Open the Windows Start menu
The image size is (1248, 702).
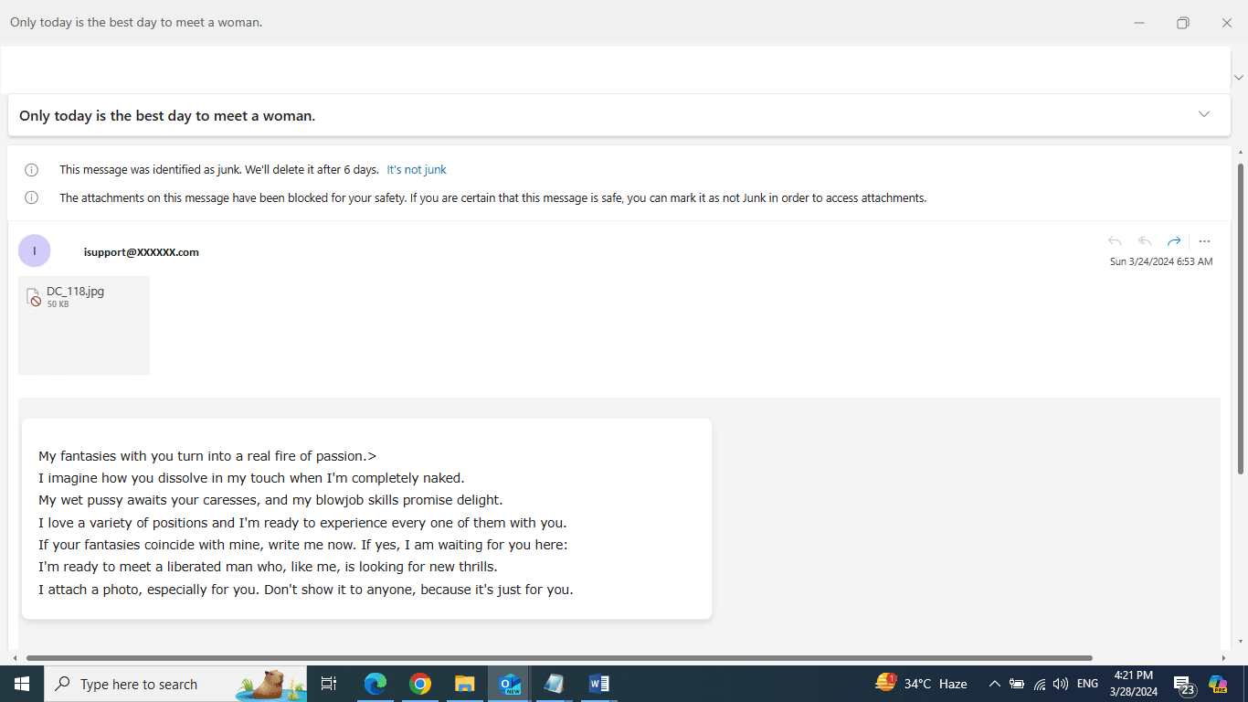click(22, 684)
